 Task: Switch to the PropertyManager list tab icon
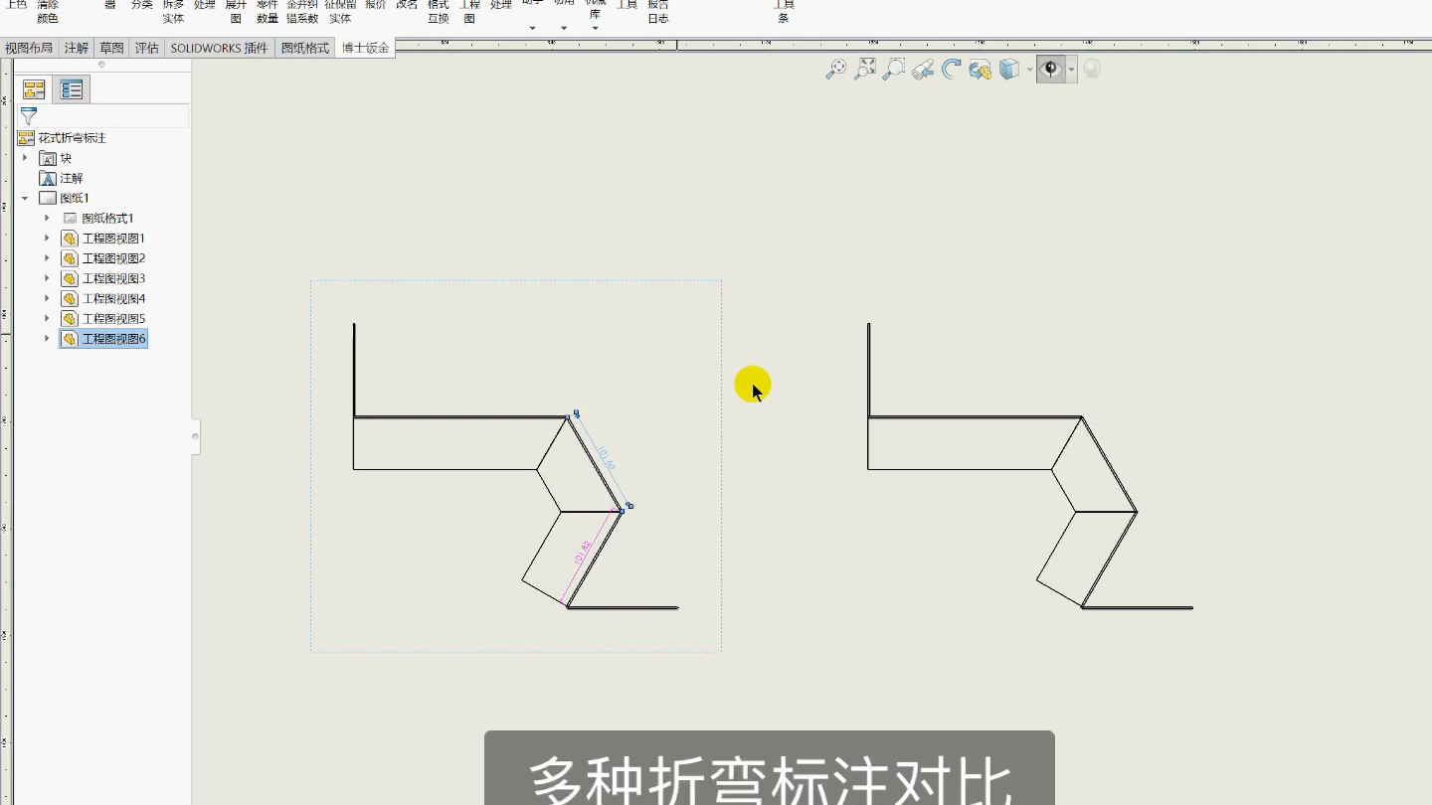pyautogui.click(x=72, y=89)
